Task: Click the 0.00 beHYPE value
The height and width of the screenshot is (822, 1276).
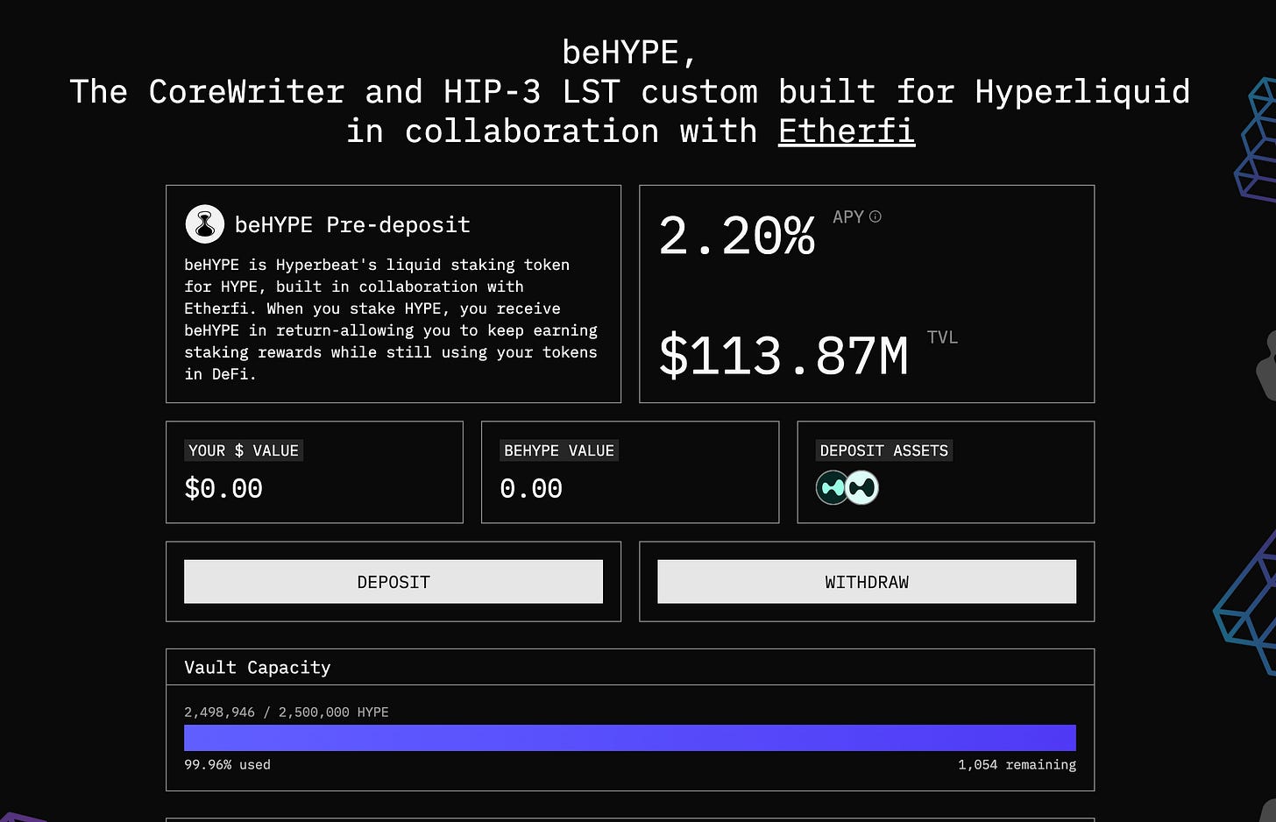Action: tap(531, 488)
